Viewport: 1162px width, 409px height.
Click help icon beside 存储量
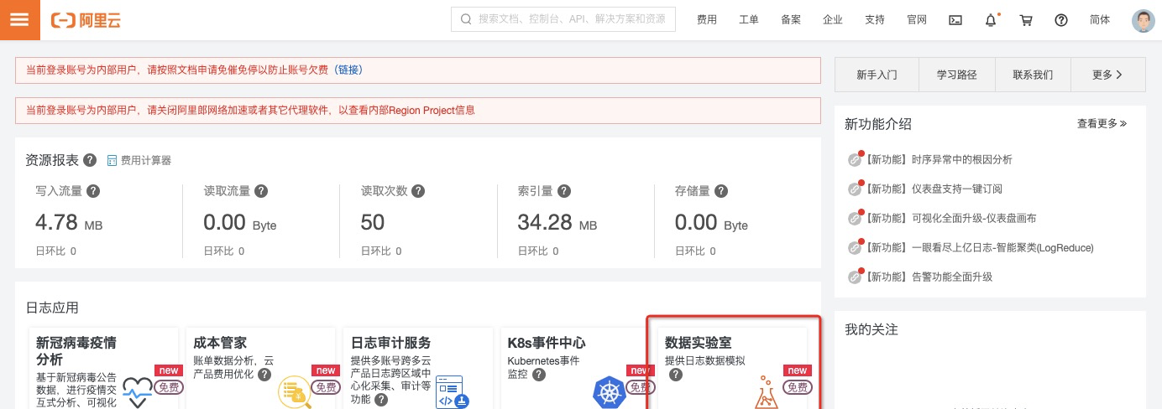pyautogui.click(x=721, y=191)
